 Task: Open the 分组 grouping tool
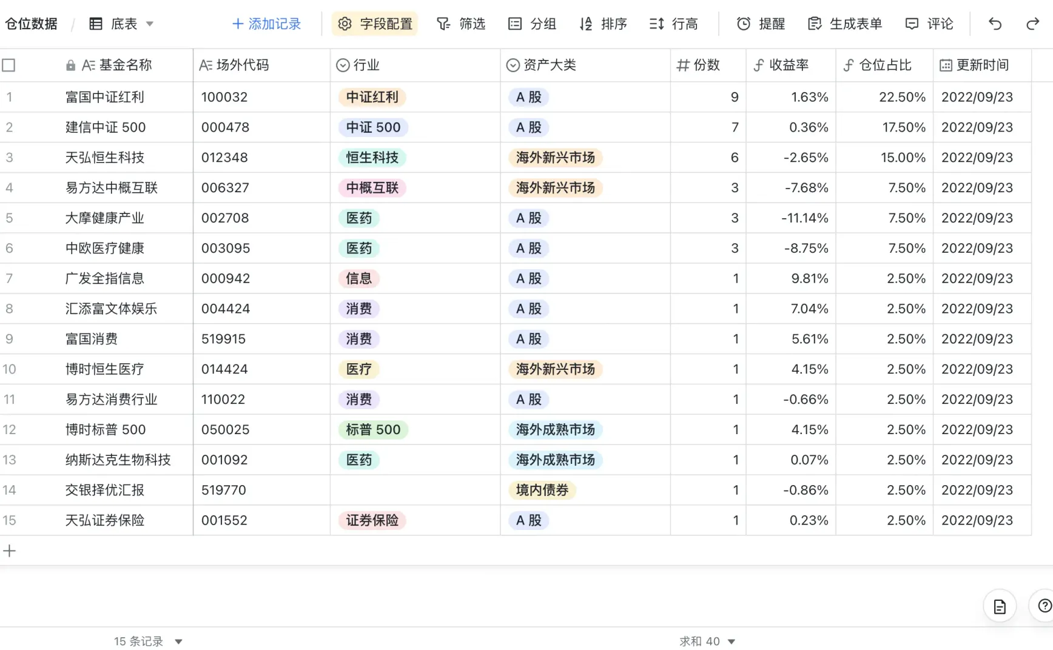click(x=532, y=24)
